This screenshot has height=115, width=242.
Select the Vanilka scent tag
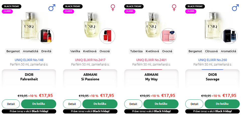[75, 51]
